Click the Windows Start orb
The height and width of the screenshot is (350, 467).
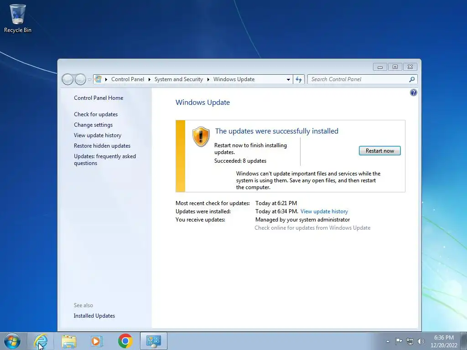coord(12,341)
